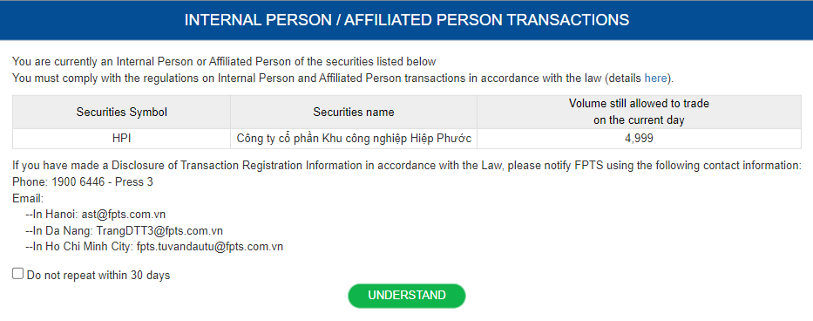Open the 'here' regulation details link

click(655, 79)
